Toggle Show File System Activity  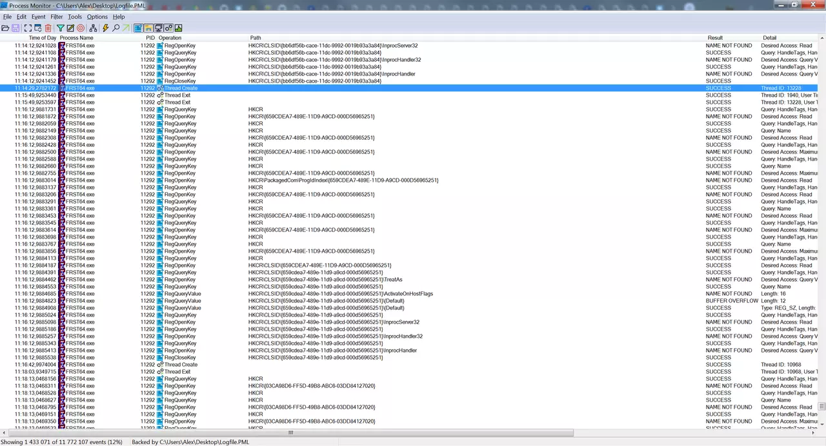(148, 28)
